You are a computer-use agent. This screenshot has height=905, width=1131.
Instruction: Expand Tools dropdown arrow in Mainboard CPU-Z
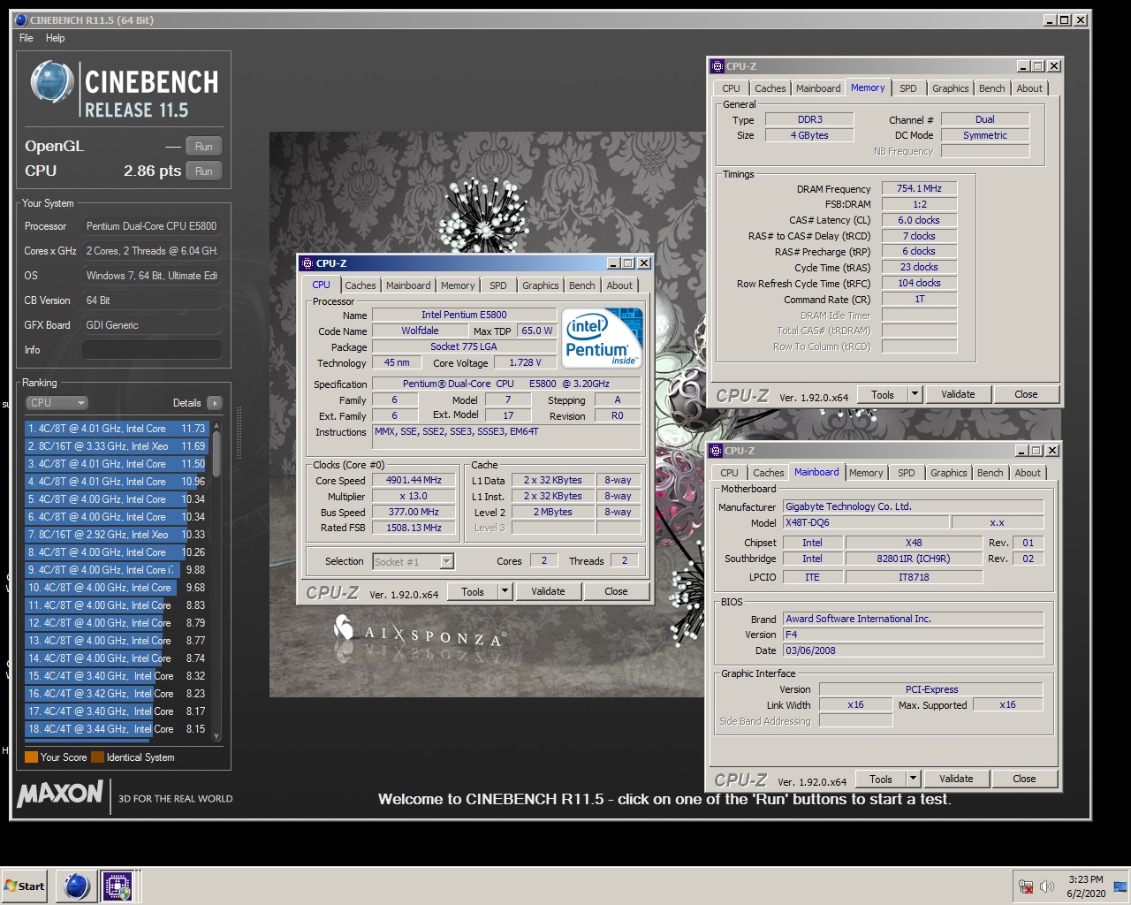tap(914, 779)
